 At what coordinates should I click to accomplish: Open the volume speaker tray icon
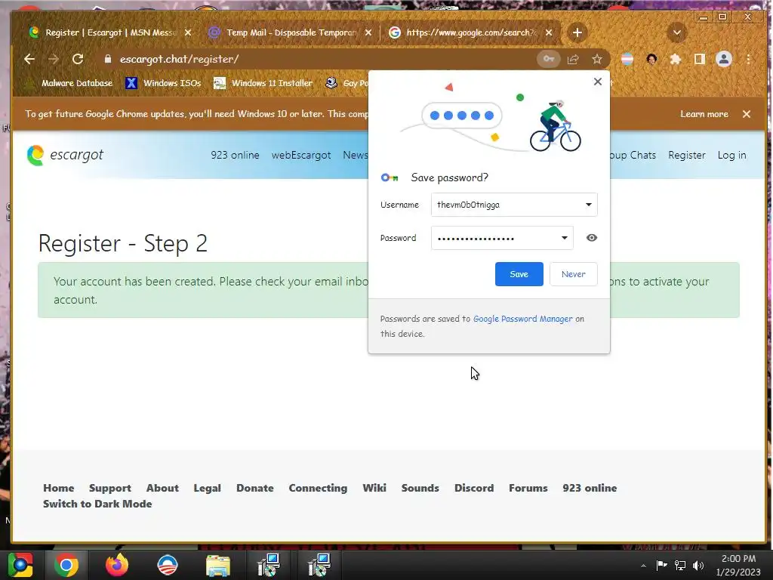pos(698,565)
